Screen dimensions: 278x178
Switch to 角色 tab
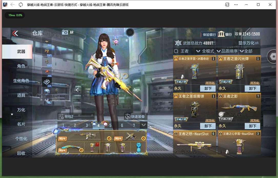pos(21,66)
